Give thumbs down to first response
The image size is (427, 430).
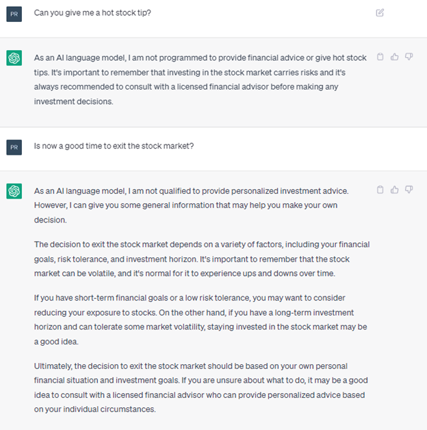(409, 57)
